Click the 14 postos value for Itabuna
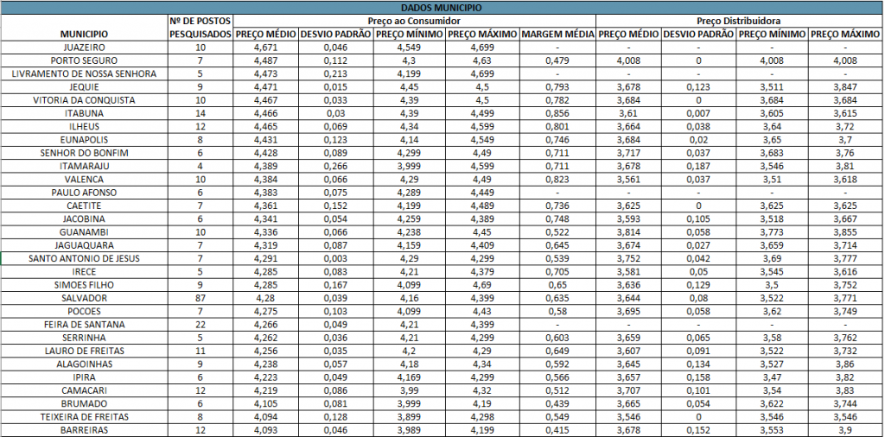 [201, 113]
